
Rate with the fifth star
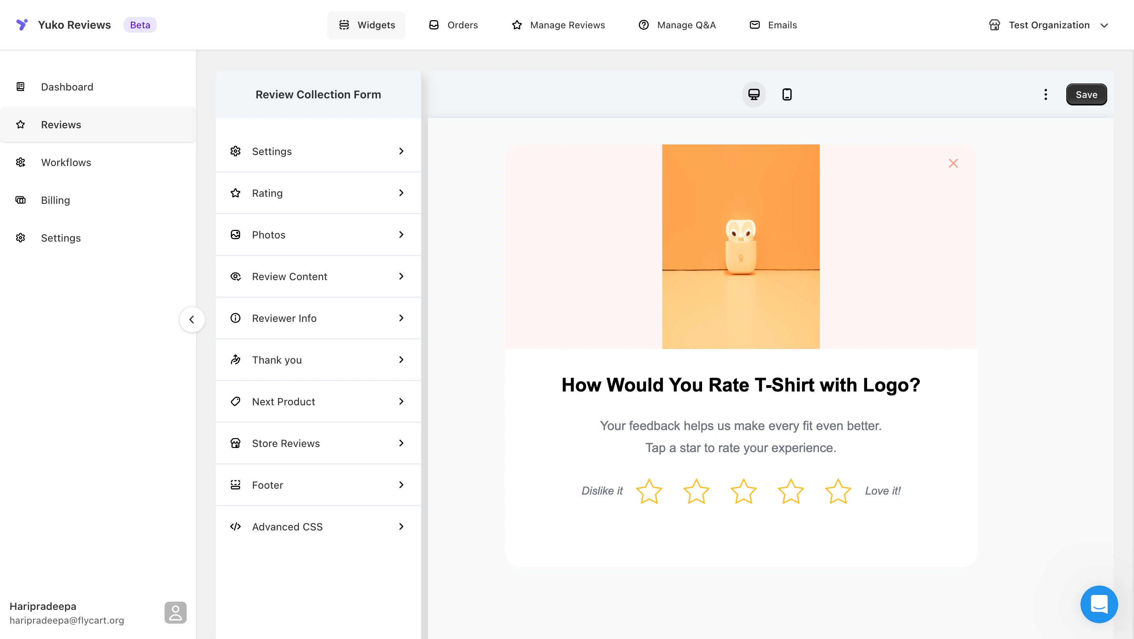pyautogui.click(x=838, y=491)
